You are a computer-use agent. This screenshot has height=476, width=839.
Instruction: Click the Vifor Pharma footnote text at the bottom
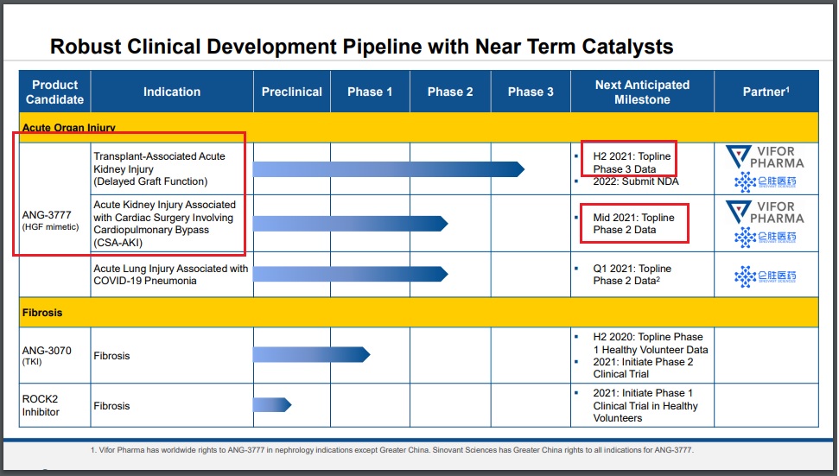[x=391, y=450]
